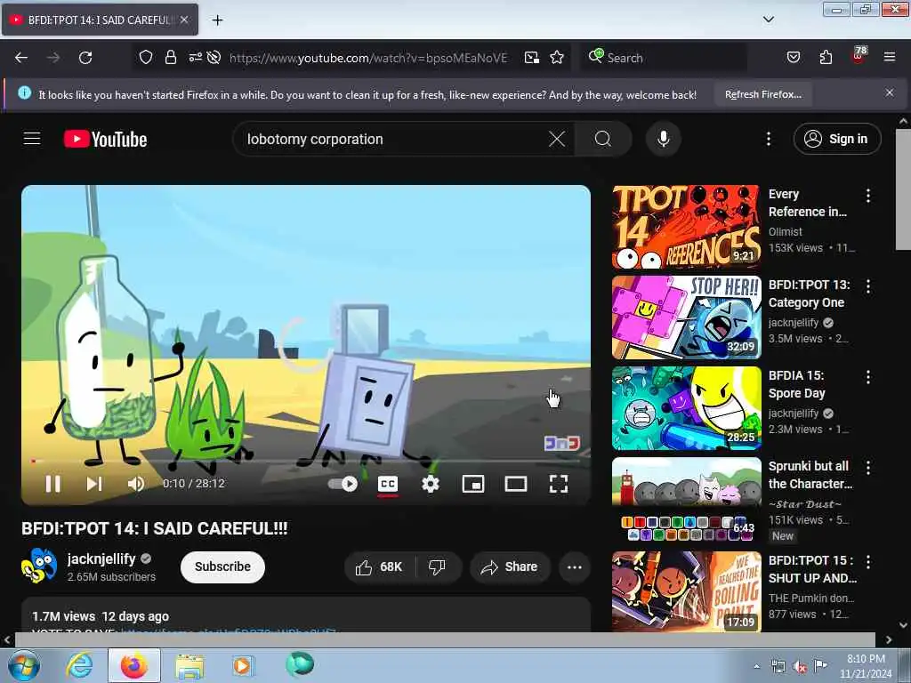911x683 pixels.
Task: Open YouTube guide hamburger menu
Action: coord(32,139)
